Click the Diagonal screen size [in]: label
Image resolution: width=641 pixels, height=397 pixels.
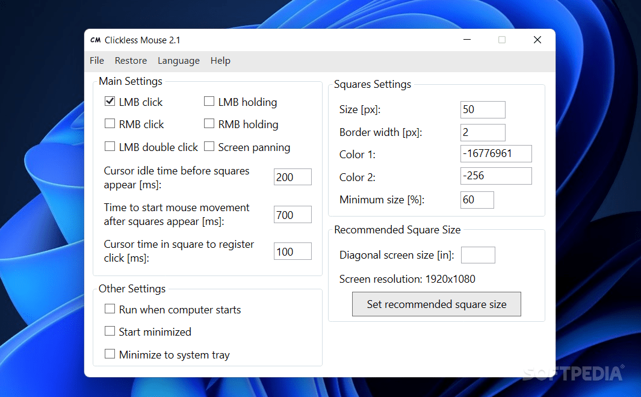coord(397,255)
